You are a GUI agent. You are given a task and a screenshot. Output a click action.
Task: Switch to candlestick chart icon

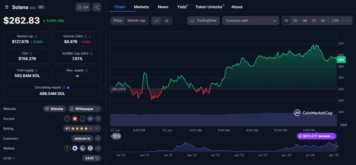pos(167,21)
